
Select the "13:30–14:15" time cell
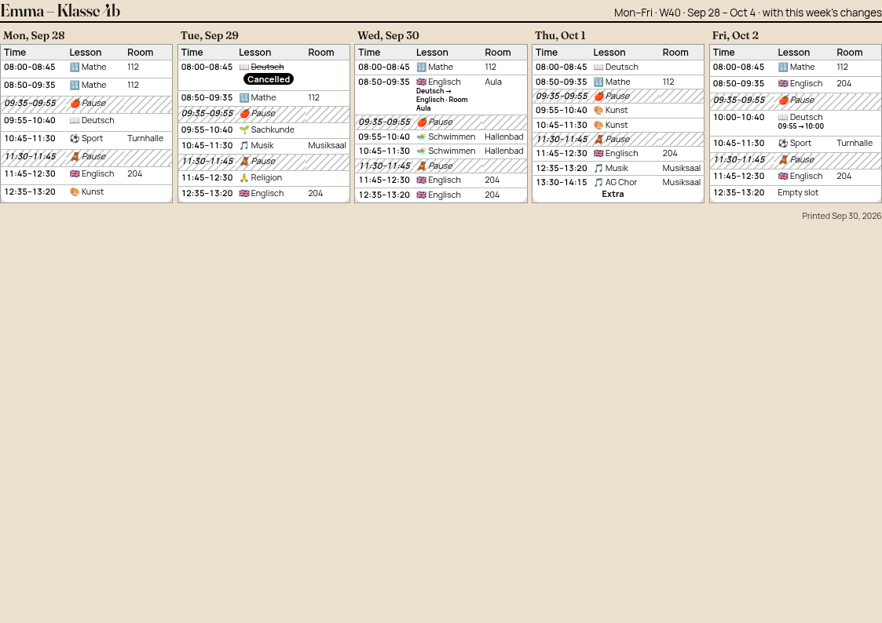[x=561, y=182]
